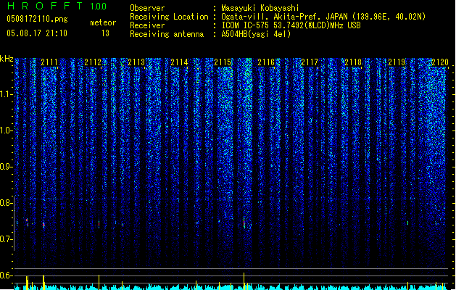Image resolution: width=456 pixels, height=290 pixels.
Task: Click the filename 0508172110.png
Action: pyautogui.click(x=37, y=19)
